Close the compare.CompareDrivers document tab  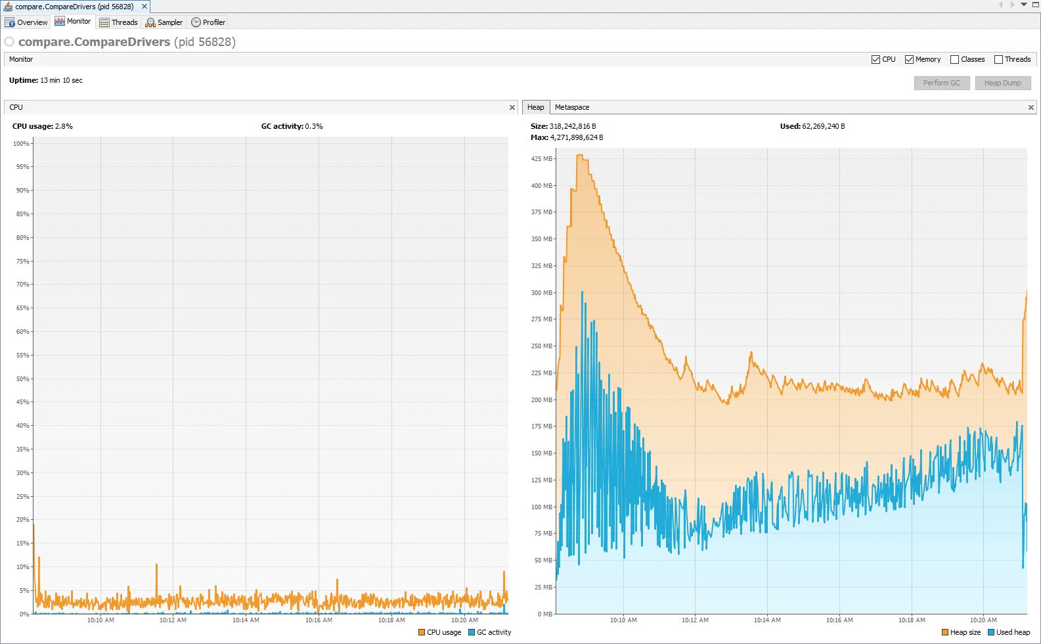tap(144, 7)
